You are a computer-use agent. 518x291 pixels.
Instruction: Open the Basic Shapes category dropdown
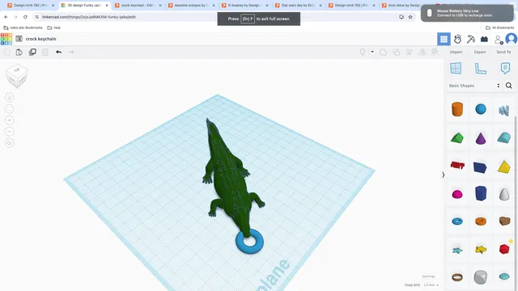point(474,86)
